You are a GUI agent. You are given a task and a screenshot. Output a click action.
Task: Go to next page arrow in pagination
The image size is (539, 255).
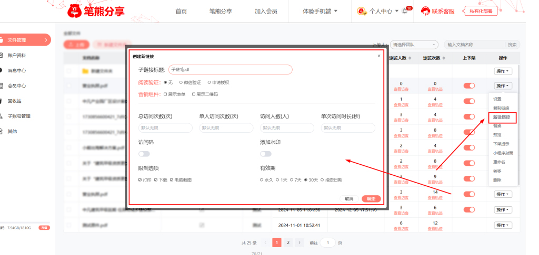[300, 242]
